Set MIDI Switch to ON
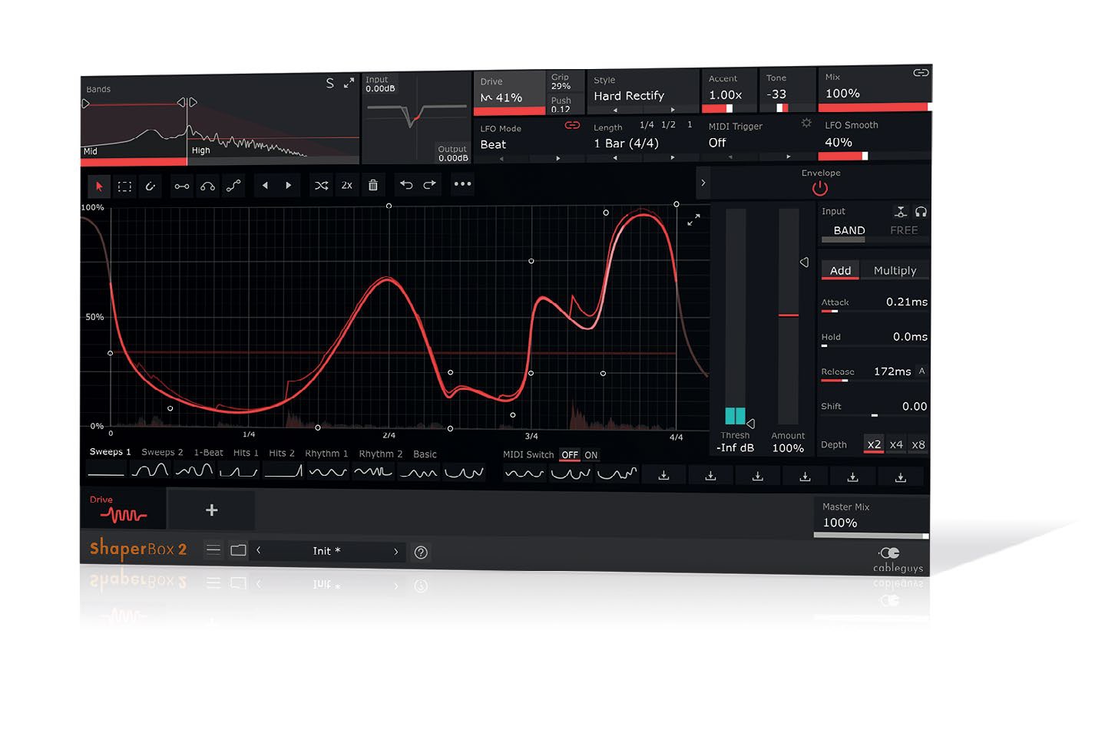1095x736 pixels. pos(591,455)
